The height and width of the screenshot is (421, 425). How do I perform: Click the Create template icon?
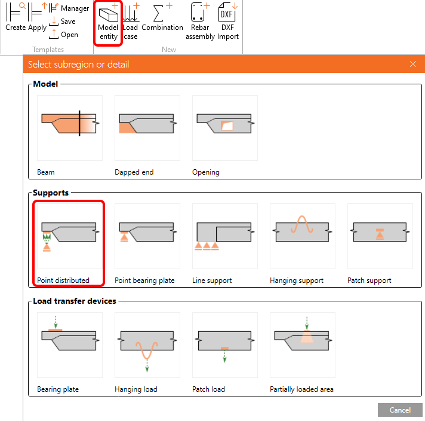pyautogui.click(x=16, y=18)
